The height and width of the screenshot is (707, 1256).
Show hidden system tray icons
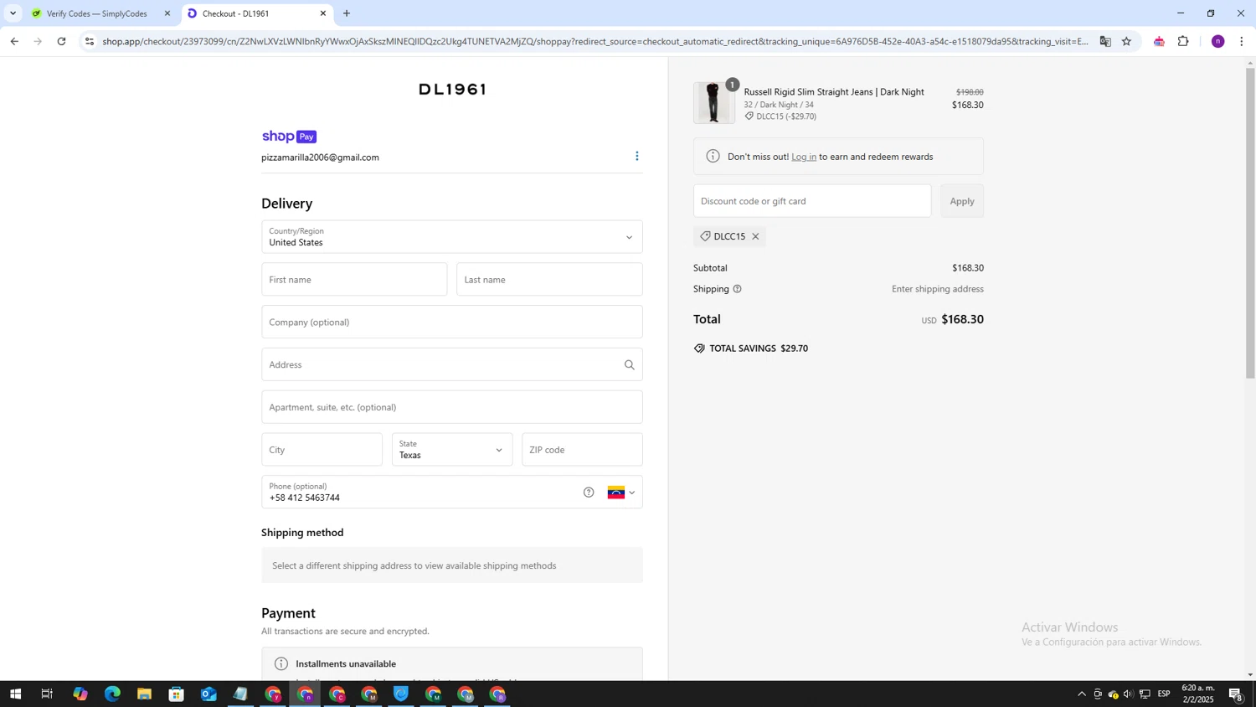1081,694
